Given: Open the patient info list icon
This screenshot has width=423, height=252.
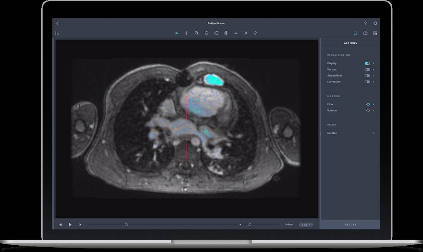Looking at the screenshot, I should pyautogui.click(x=57, y=33).
